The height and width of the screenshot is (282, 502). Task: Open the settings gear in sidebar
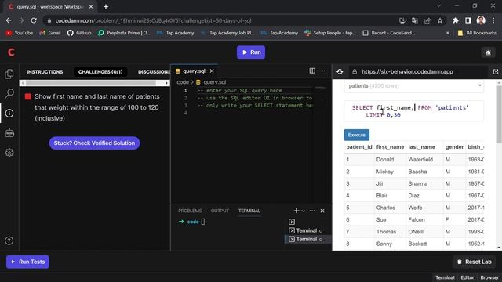(9, 153)
